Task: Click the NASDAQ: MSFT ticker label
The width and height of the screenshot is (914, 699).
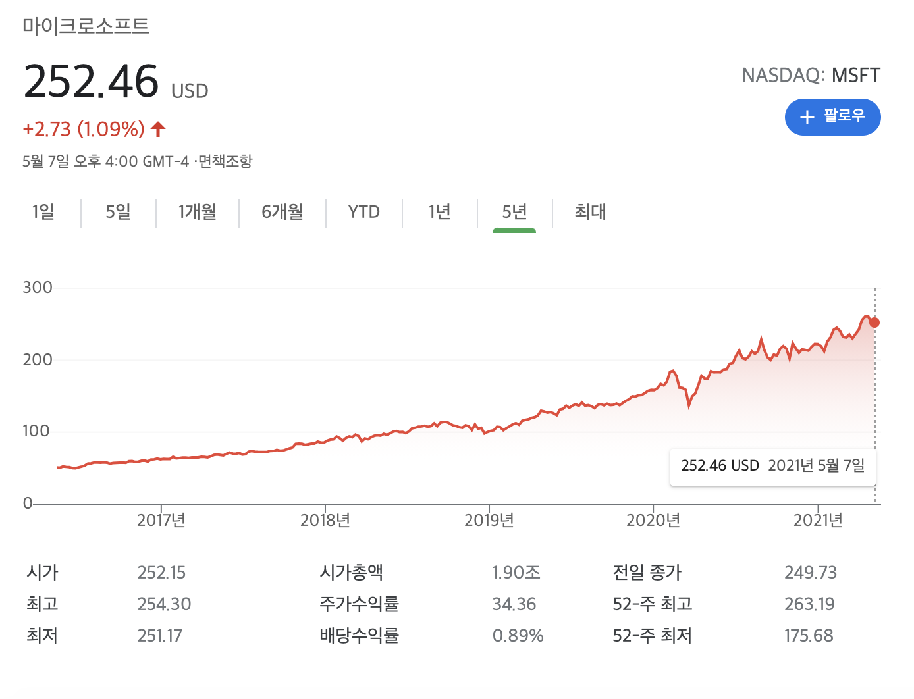Action: [811, 76]
